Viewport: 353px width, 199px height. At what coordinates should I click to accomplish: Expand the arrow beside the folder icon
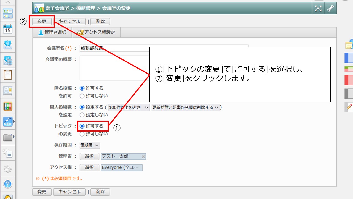(x=14, y=137)
